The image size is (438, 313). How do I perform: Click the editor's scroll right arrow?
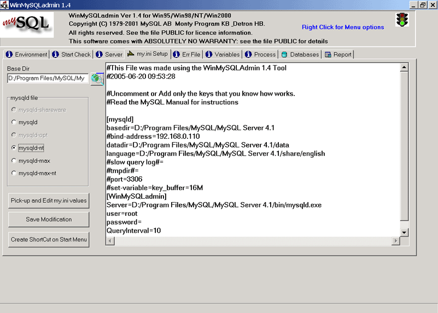395,241
